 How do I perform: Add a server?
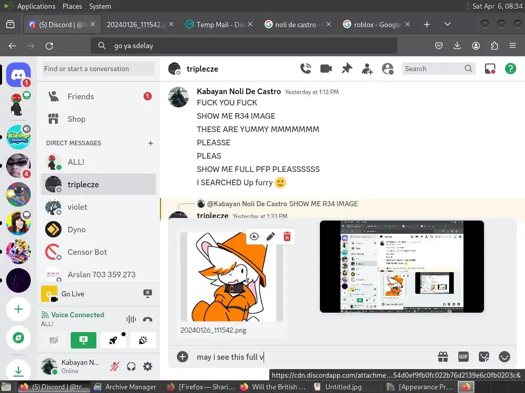pos(18,309)
